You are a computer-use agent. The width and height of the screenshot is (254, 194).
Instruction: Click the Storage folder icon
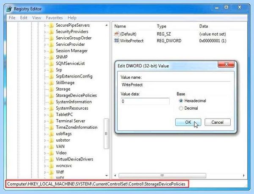(51, 89)
